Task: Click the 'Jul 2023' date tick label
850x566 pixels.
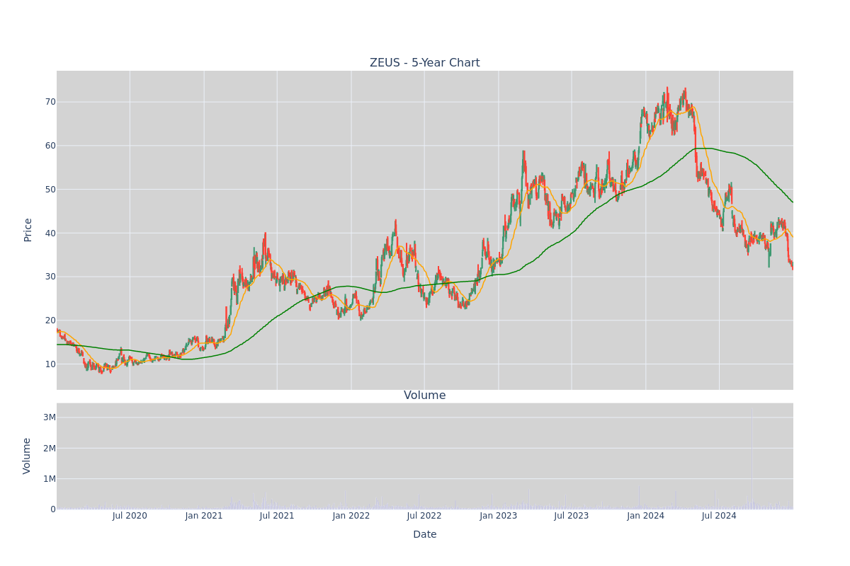Action: pyautogui.click(x=572, y=516)
